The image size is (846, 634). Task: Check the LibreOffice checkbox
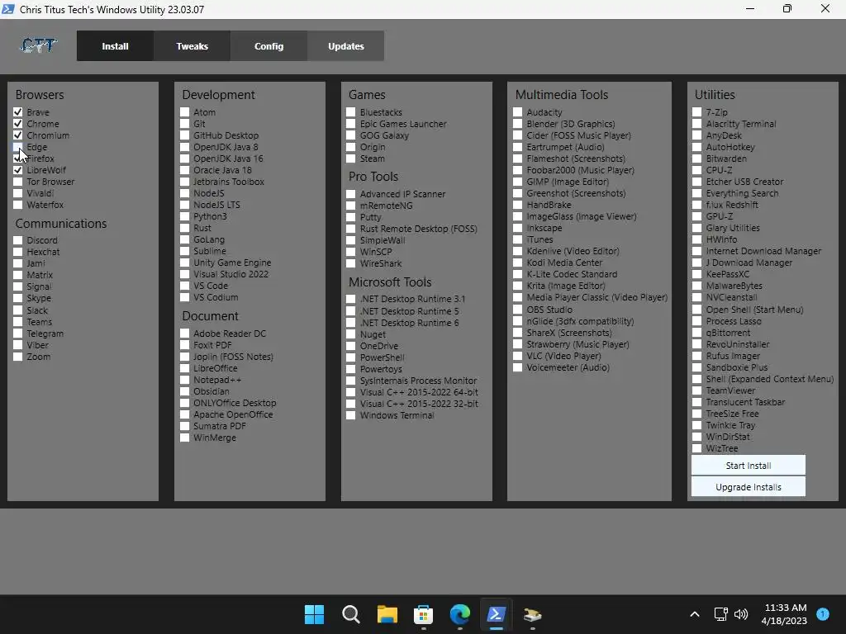[184, 368]
